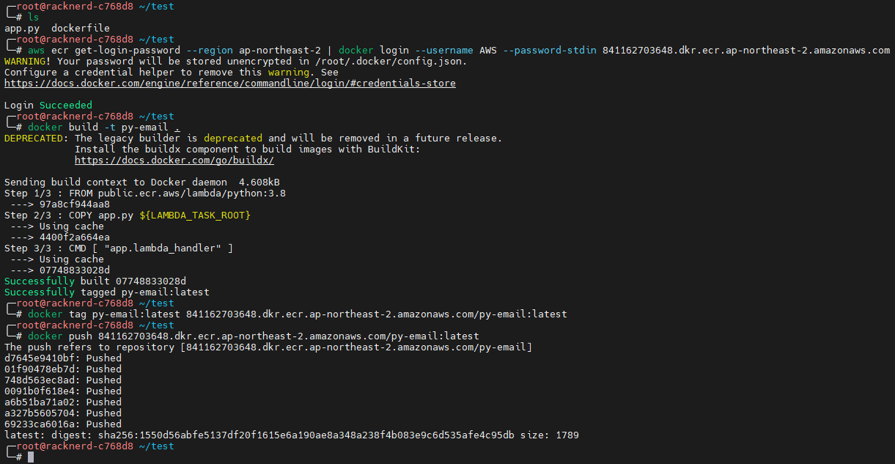Open the docker credentials-store documentation link
895x464 pixels.
tap(229, 84)
